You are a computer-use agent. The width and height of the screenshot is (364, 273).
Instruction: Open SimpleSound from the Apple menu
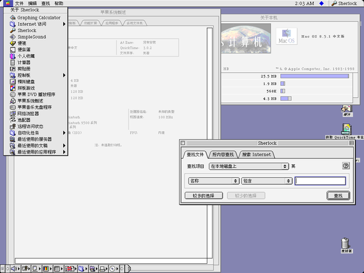[x=36, y=37]
